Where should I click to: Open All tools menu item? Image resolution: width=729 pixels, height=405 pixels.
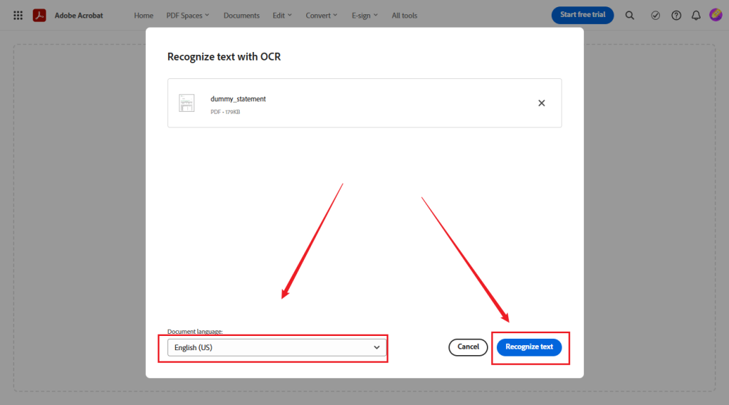[404, 16]
